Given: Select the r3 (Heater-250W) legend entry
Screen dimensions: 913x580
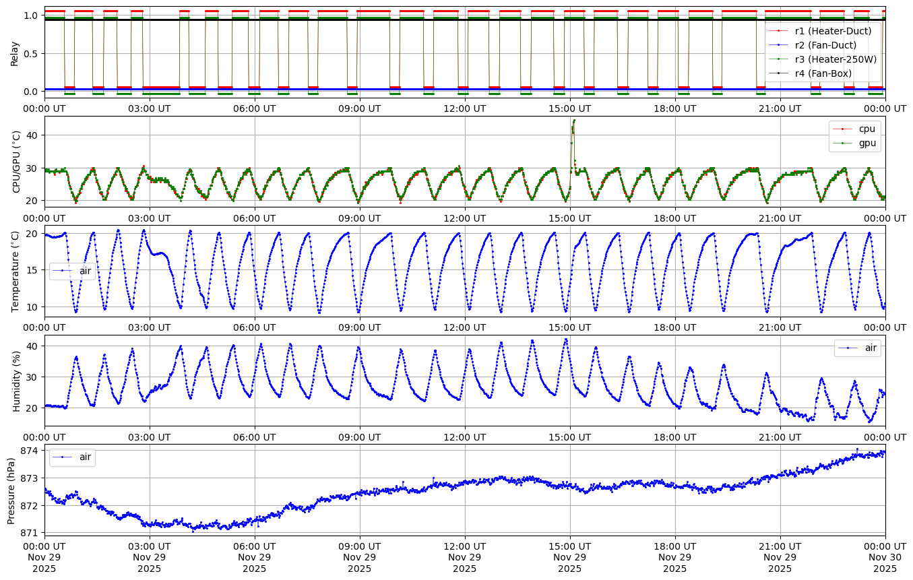Looking at the screenshot, I should pyautogui.click(x=836, y=59).
